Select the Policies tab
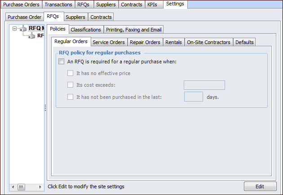 (58, 29)
